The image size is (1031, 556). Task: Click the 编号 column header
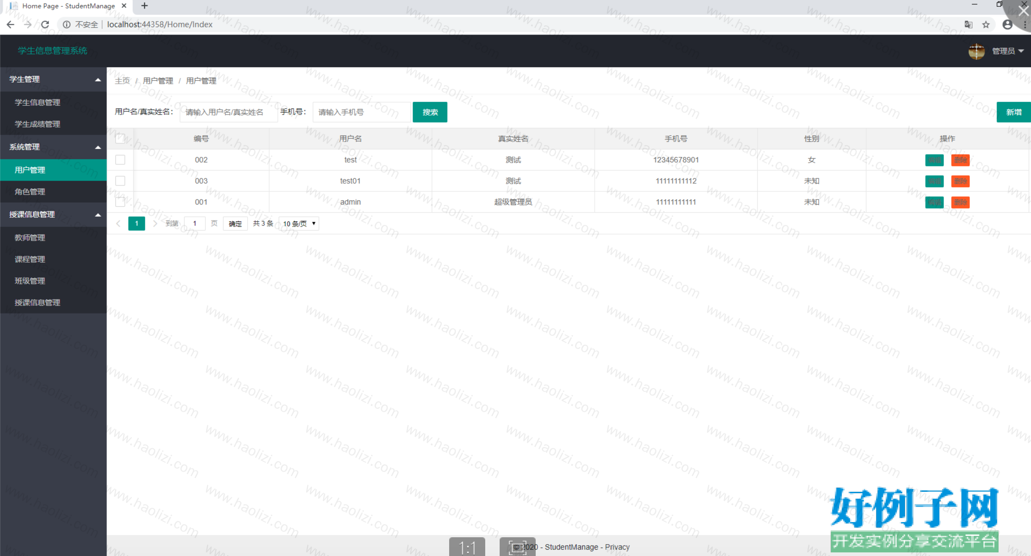(201, 138)
